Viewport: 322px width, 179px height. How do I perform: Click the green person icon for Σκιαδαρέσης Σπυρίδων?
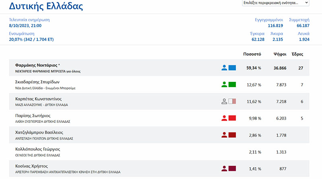pos(224,85)
